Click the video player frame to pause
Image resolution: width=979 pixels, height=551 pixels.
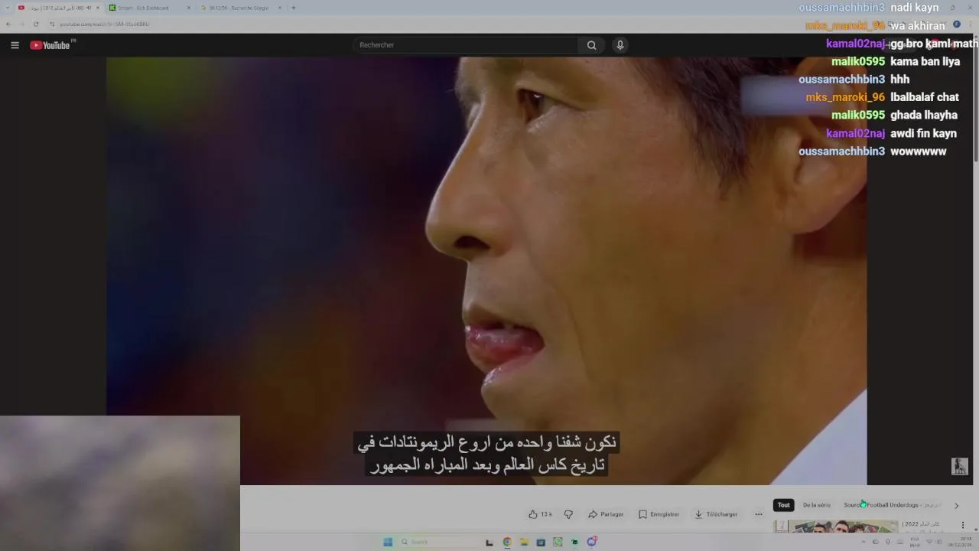(486, 271)
